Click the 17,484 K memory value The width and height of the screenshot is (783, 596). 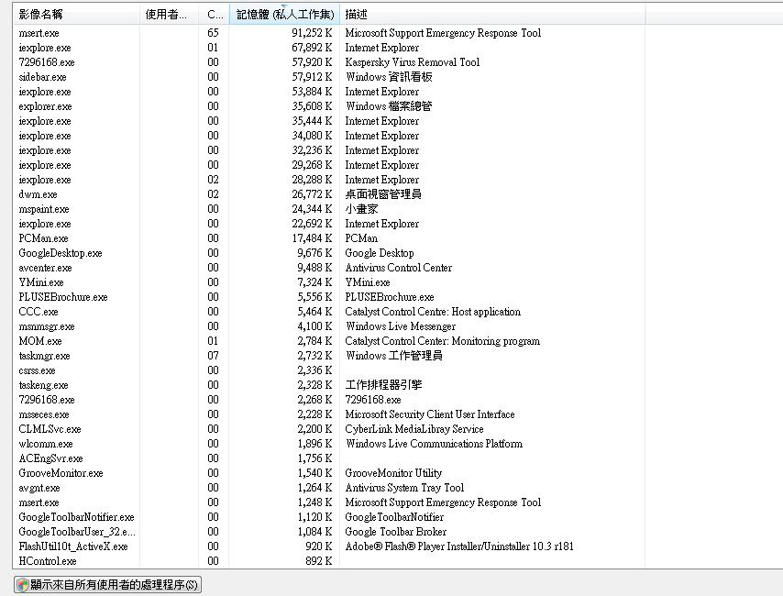pyautogui.click(x=312, y=238)
